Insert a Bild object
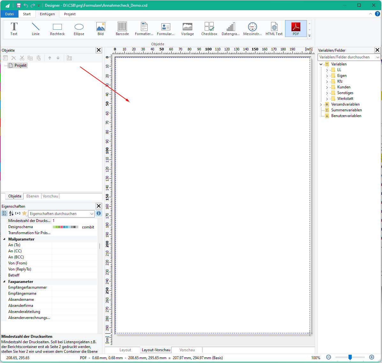Image resolution: width=382 pixels, height=363 pixels. click(x=101, y=29)
